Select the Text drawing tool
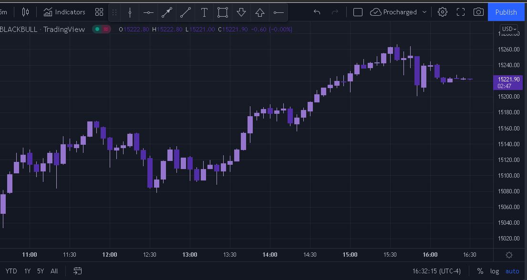 [204, 12]
